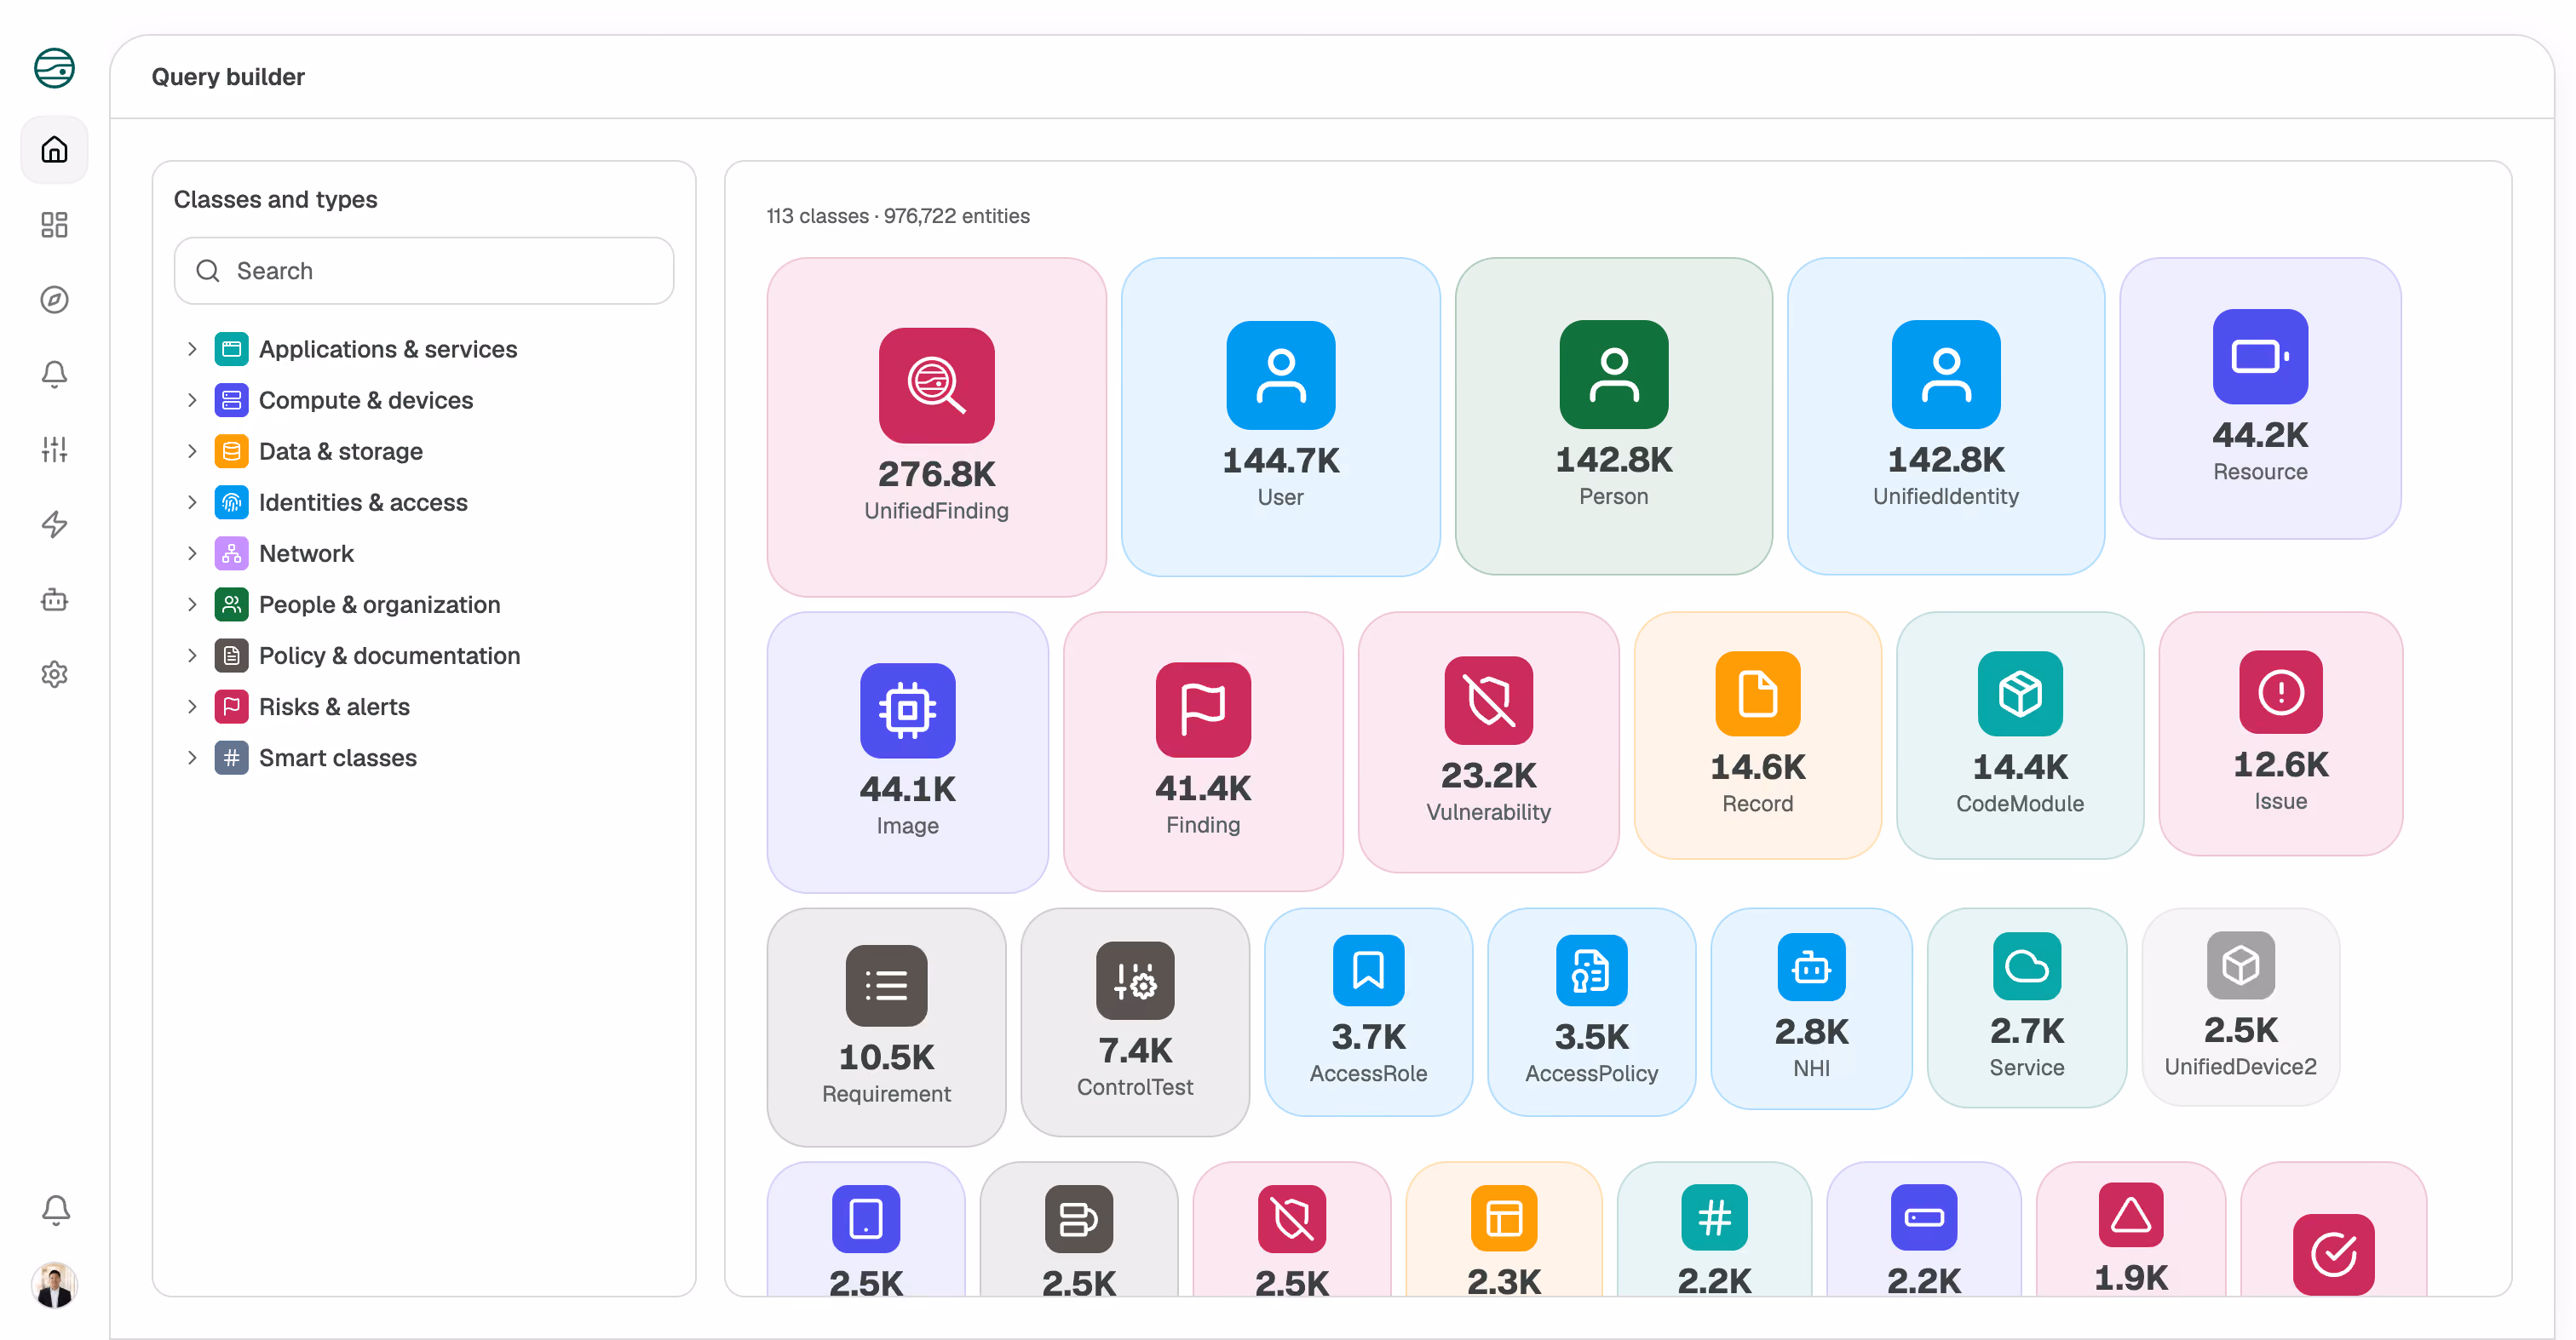Open the compass explore icon
The height and width of the screenshot is (1340, 2576).
(54, 300)
